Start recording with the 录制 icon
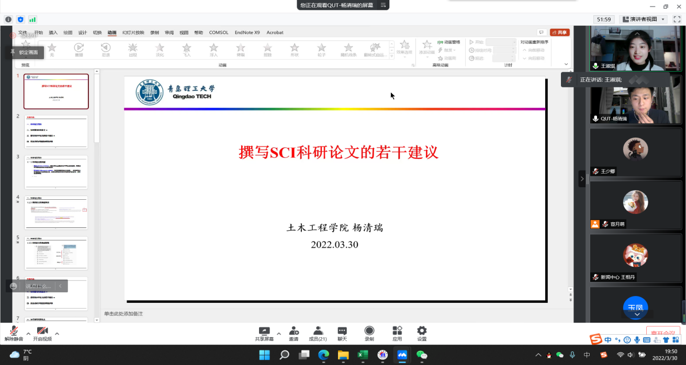686x365 pixels. (369, 334)
